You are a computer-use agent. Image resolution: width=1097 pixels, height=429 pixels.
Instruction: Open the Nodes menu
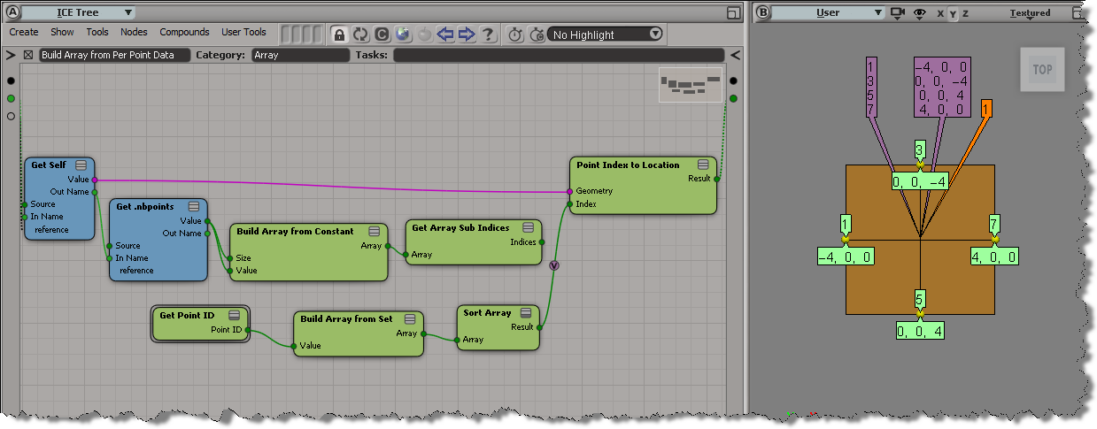(134, 32)
